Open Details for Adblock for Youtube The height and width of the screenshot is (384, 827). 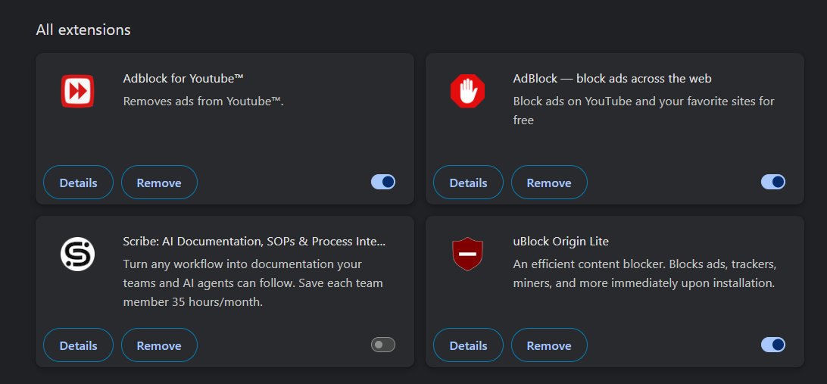[x=78, y=183]
